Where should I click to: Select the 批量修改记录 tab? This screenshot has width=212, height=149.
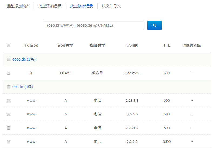[82, 6]
